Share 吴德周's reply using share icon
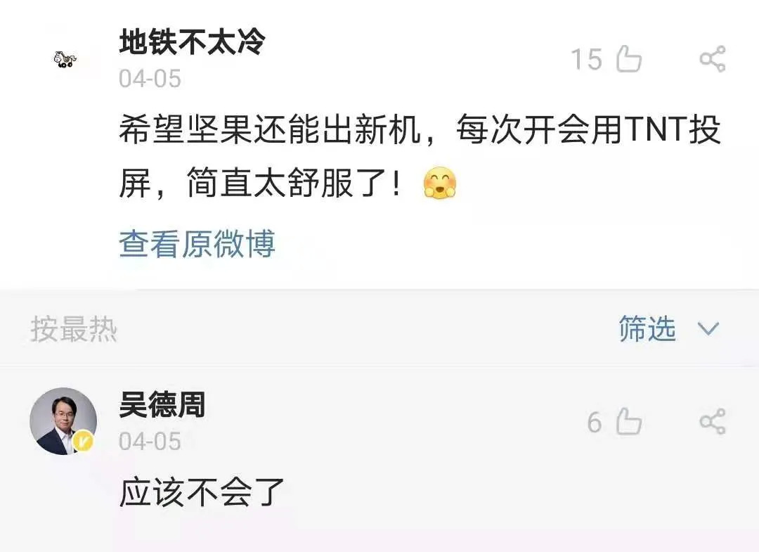 (713, 421)
